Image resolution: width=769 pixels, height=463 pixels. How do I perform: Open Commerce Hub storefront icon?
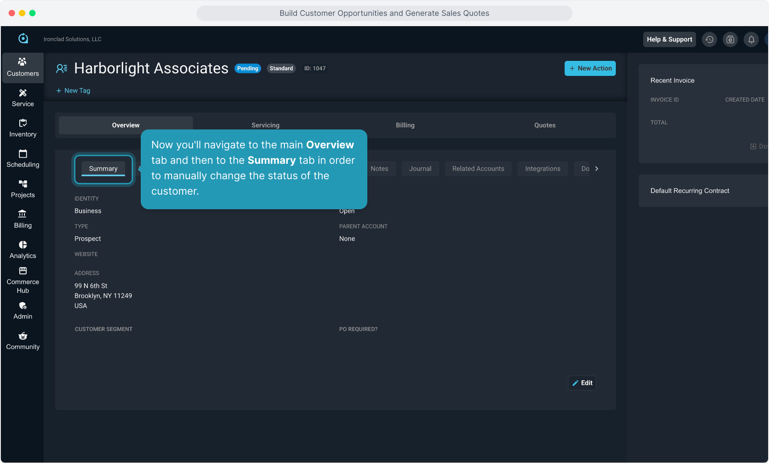(x=23, y=271)
